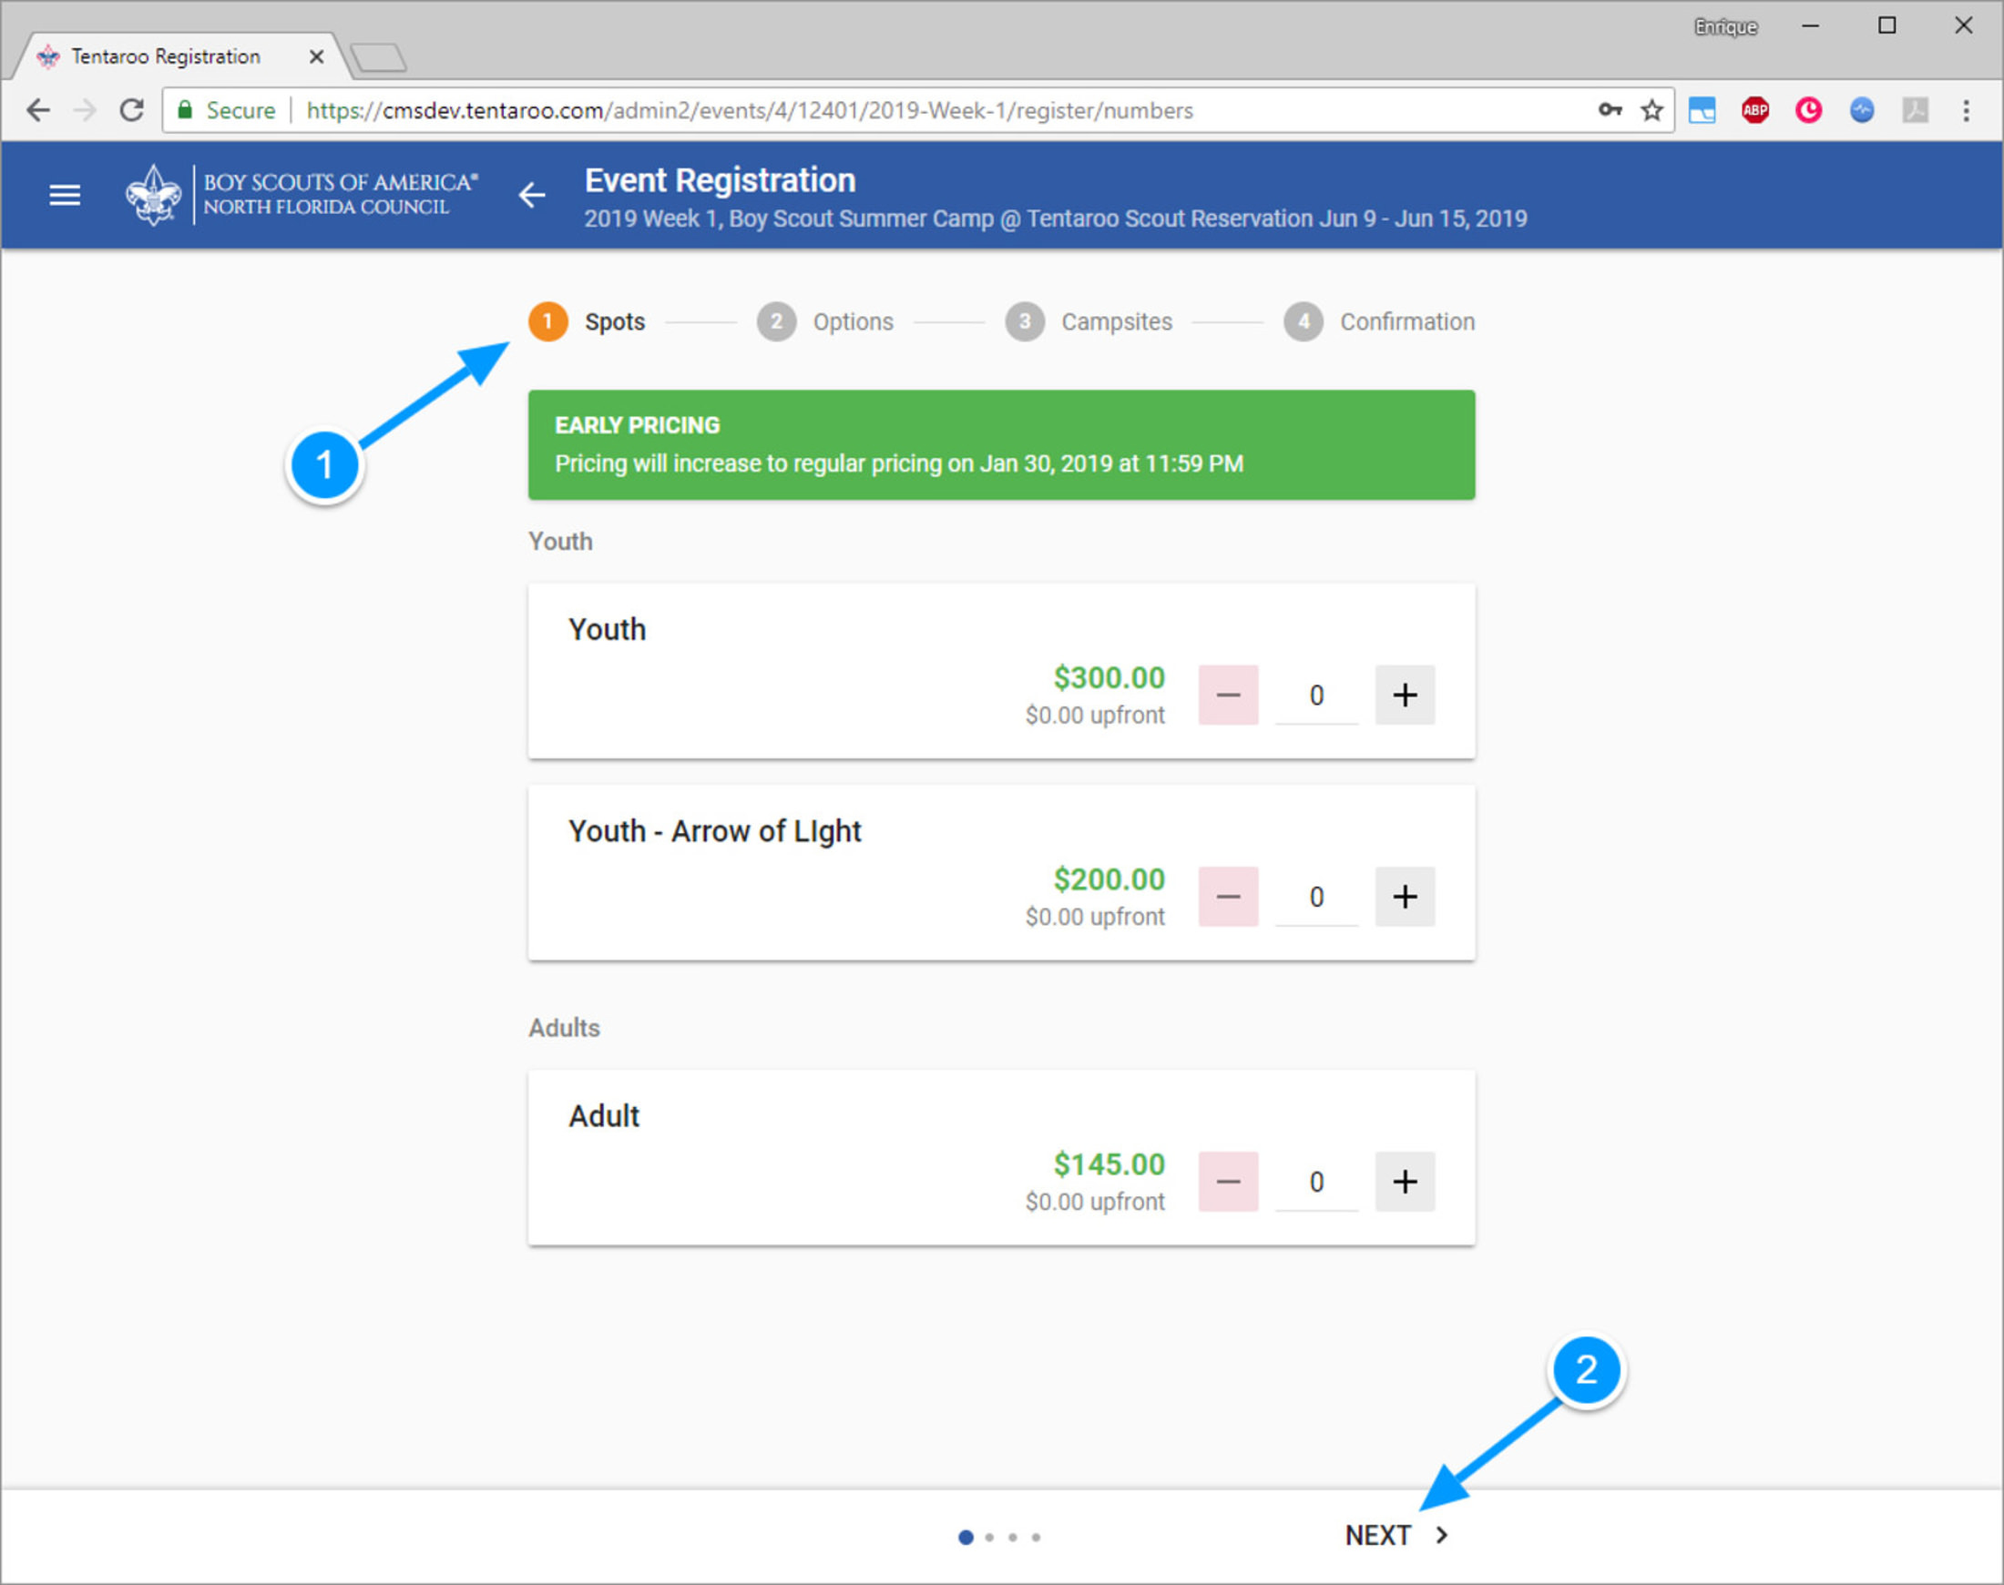
Task: Click the saved password key icon
Action: point(1610,110)
